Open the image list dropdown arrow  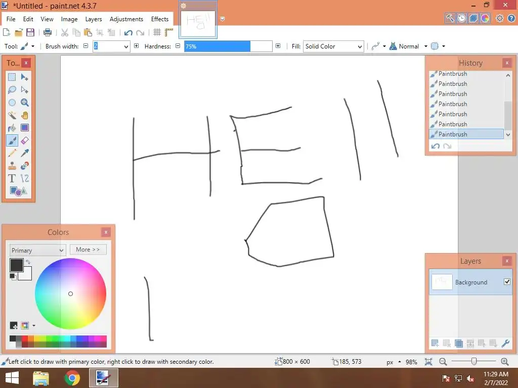click(x=223, y=19)
